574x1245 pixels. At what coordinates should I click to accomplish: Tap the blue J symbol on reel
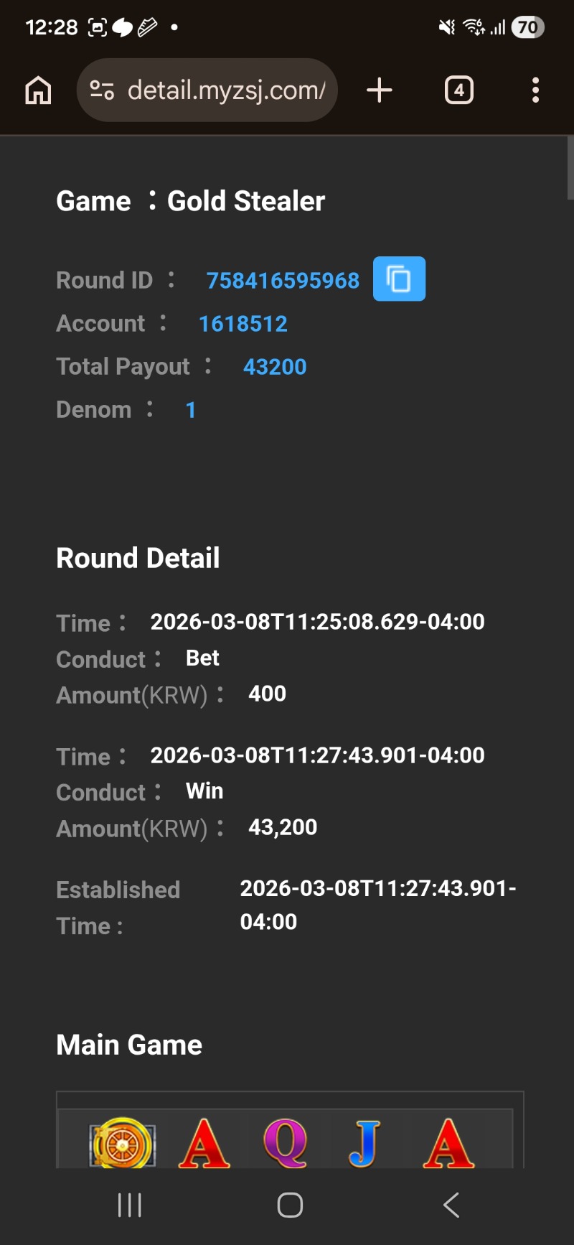coord(365,1142)
